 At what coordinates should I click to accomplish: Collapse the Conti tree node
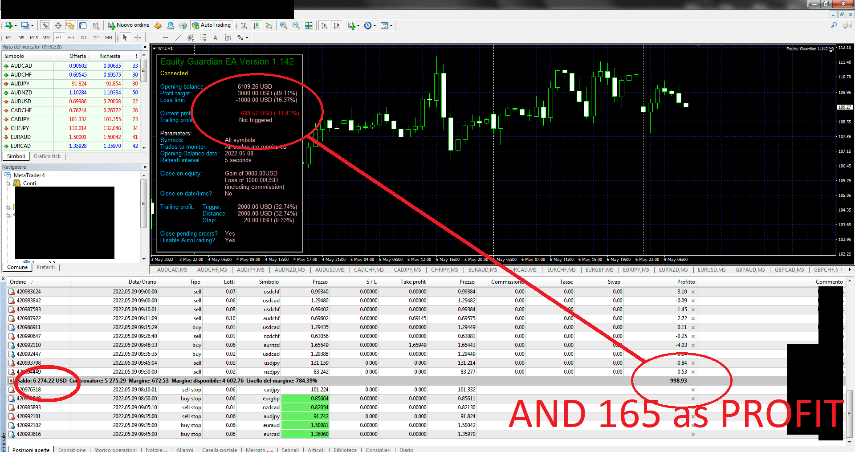8,183
